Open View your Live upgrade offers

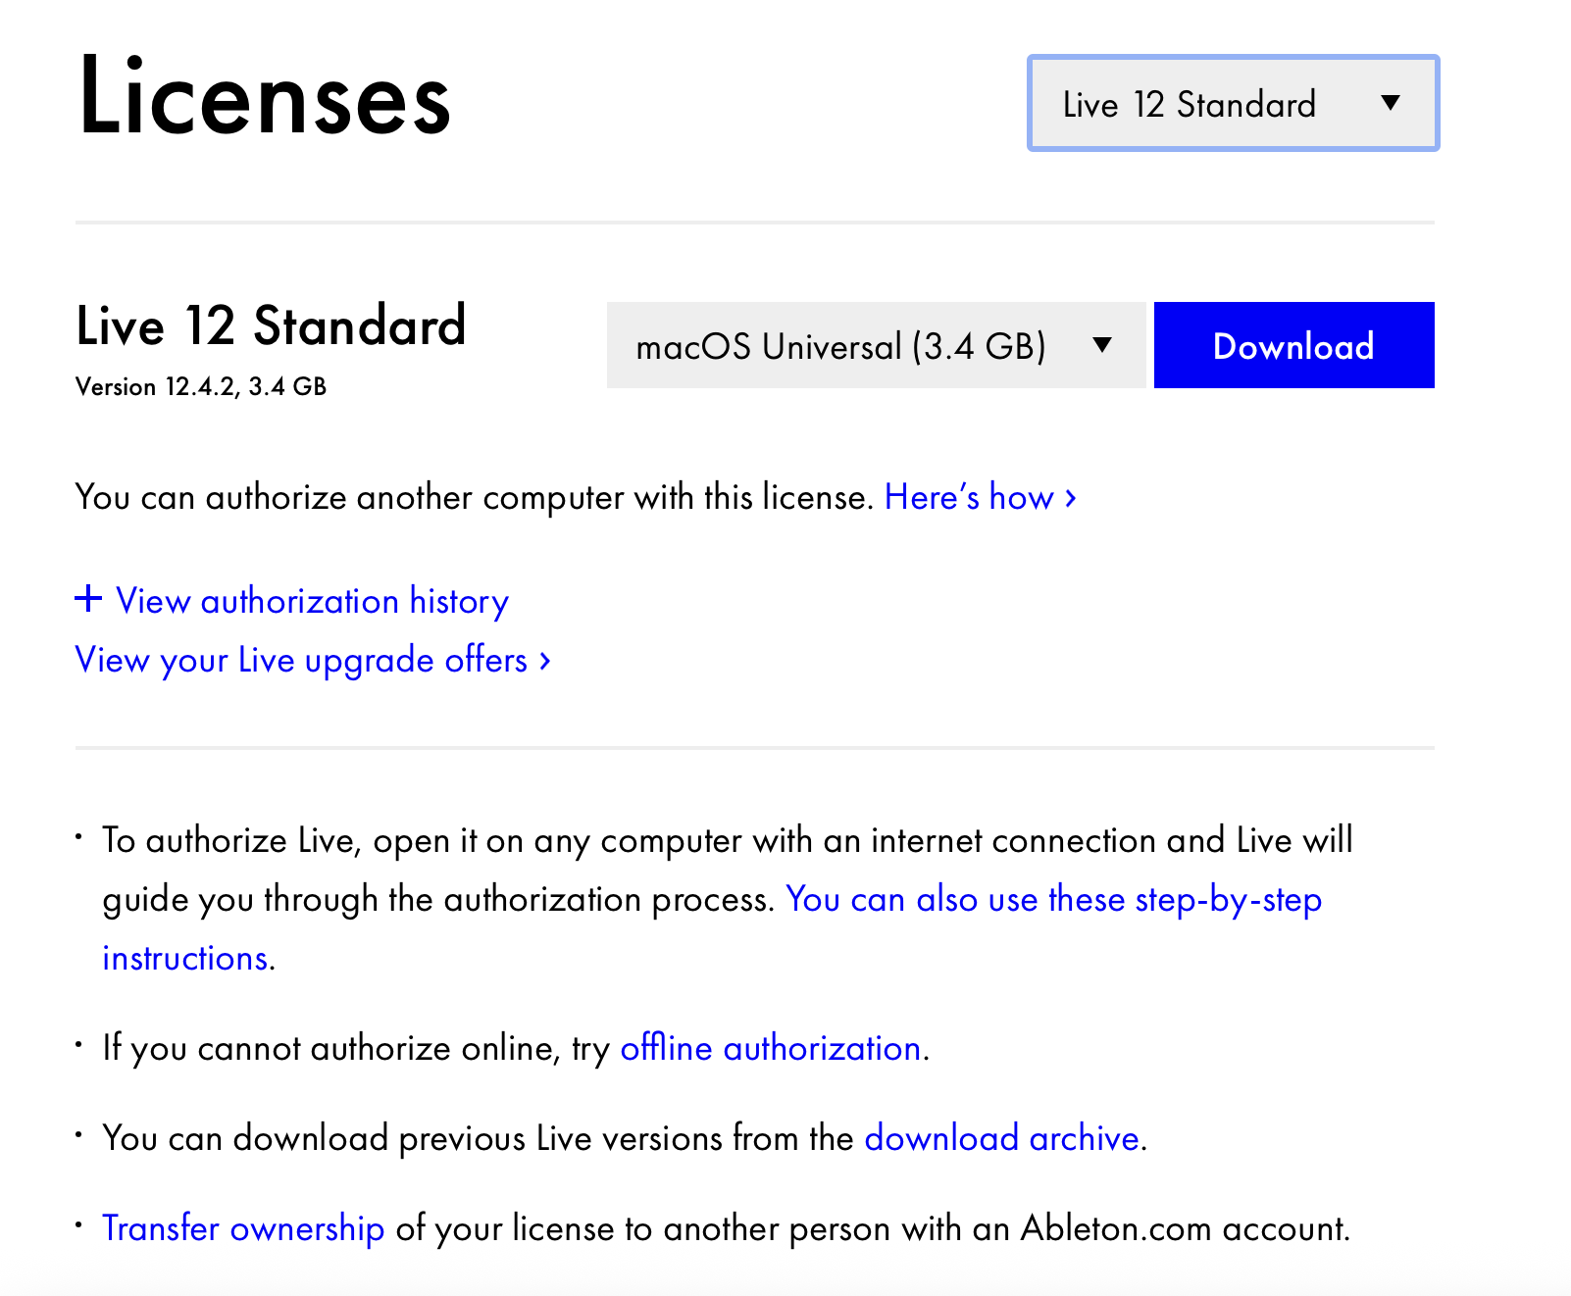[313, 660]
